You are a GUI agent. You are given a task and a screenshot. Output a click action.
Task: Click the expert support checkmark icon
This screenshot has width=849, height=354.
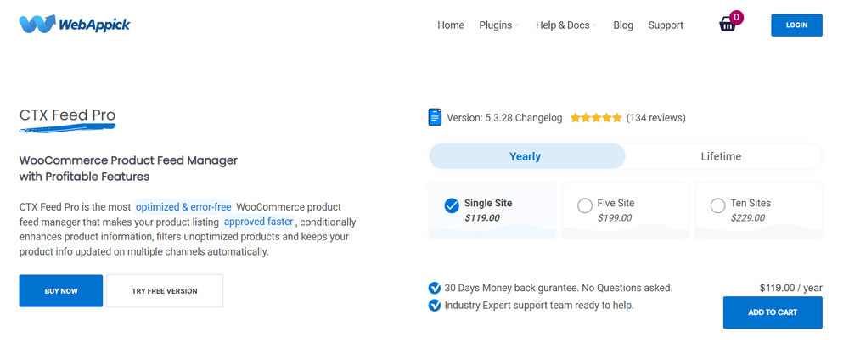[435, 305]
